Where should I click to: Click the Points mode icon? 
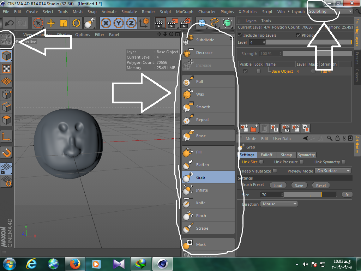6,94
